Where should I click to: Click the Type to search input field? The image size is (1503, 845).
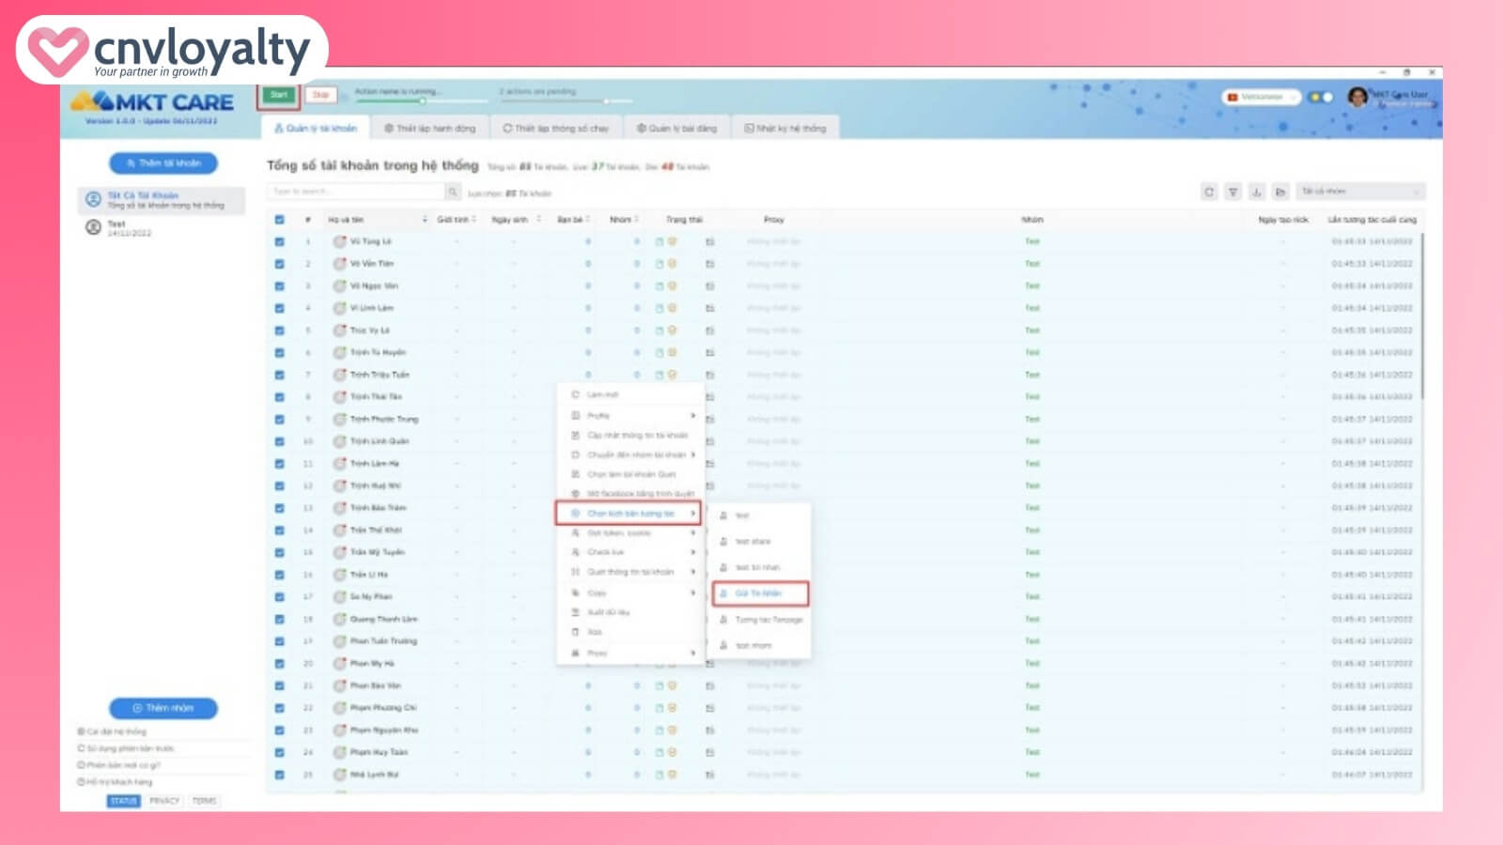(x=357, y=192)
